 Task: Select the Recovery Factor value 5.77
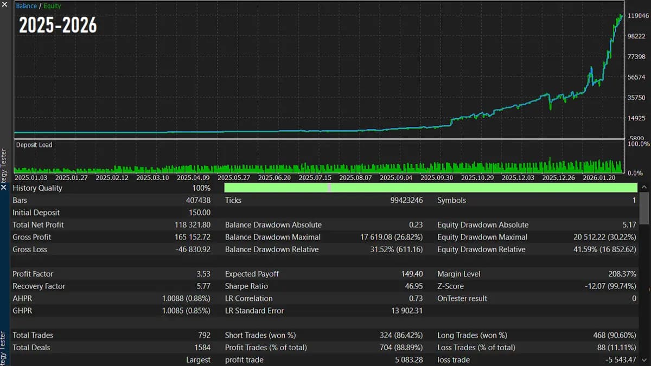click(203, 286)
